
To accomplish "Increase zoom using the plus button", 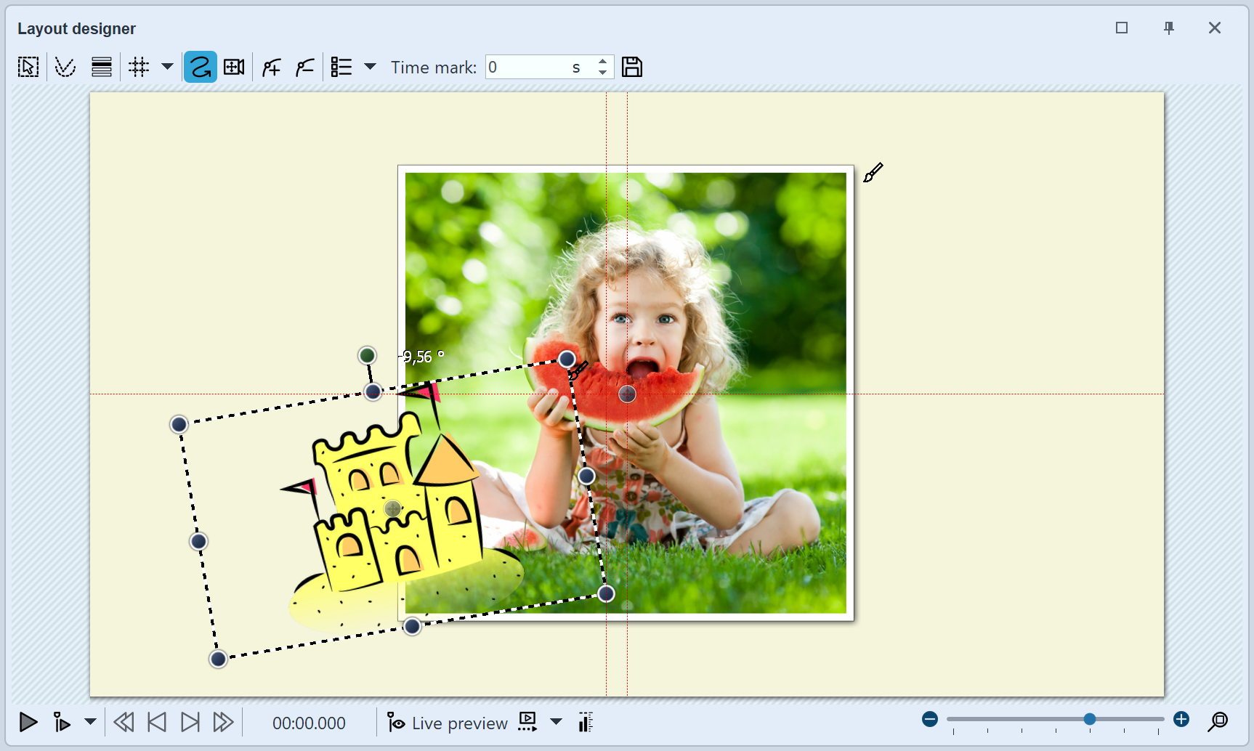I will coord(1182,719).
